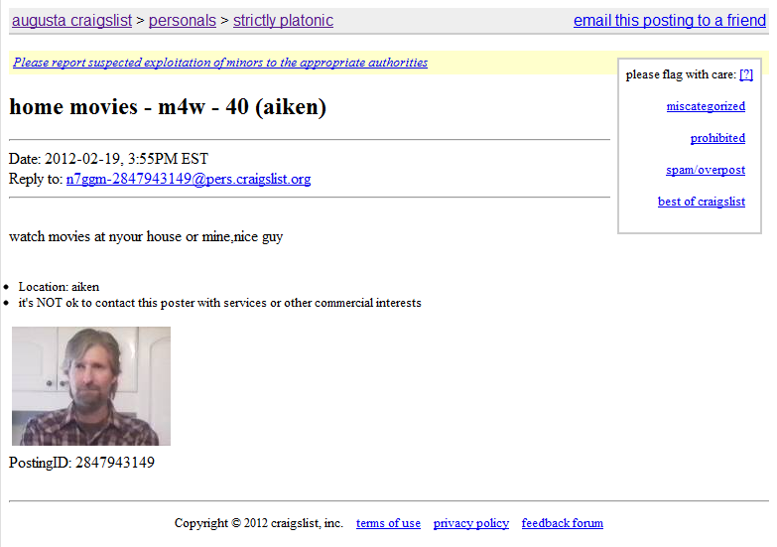The image size is (777, 547).
Task: Open the terms of use link
Action: click(x=388, y=523)
